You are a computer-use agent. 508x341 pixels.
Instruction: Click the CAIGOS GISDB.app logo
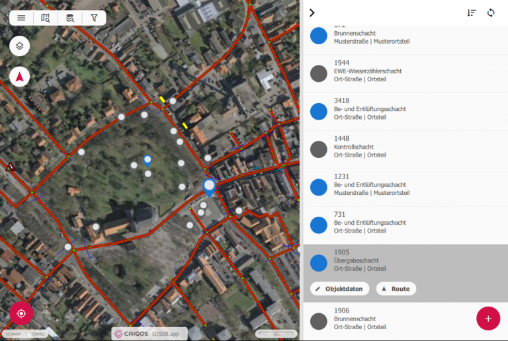[x=149, y=334]
